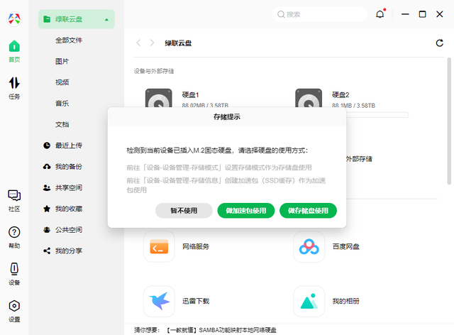Click the 最近上传 clock icon
The width and height of the screenshot is (454, 335).
[x=47, y=145]
